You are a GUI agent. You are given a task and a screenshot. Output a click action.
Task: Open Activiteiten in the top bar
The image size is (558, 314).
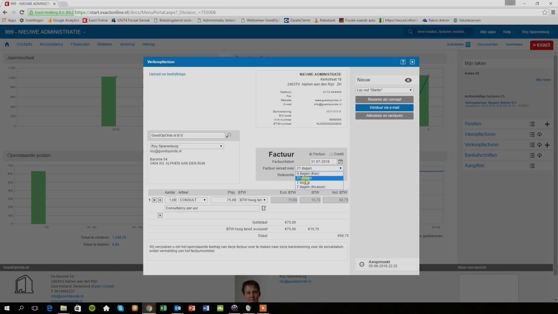click(x=455, y=44)
